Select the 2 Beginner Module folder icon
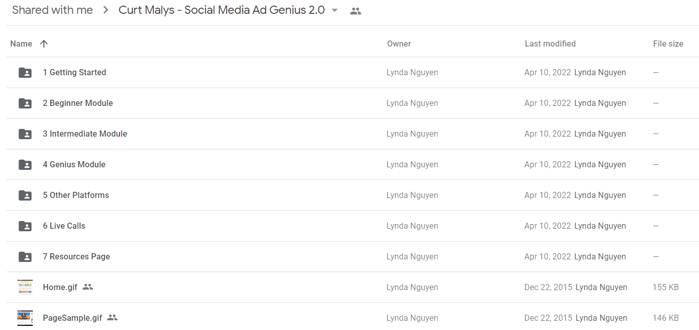 tap(25, 103)
